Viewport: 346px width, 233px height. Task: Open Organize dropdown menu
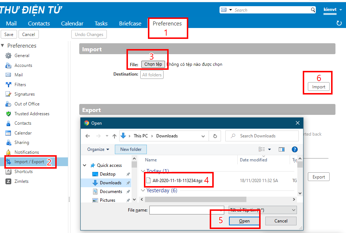(x=98, y=149)
